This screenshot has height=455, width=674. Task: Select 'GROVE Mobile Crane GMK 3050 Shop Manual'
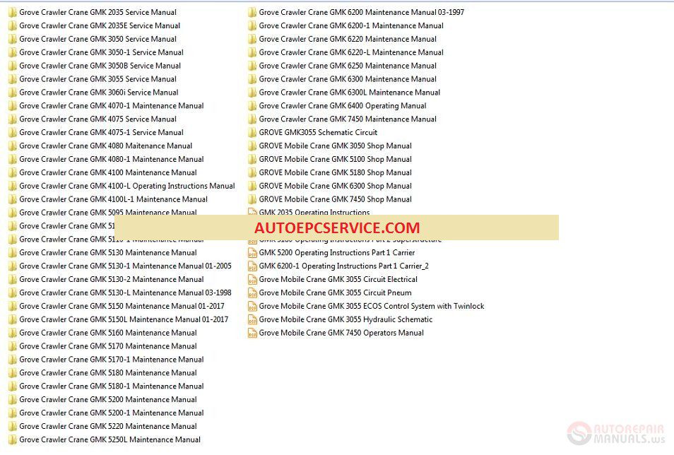[336, 146]
